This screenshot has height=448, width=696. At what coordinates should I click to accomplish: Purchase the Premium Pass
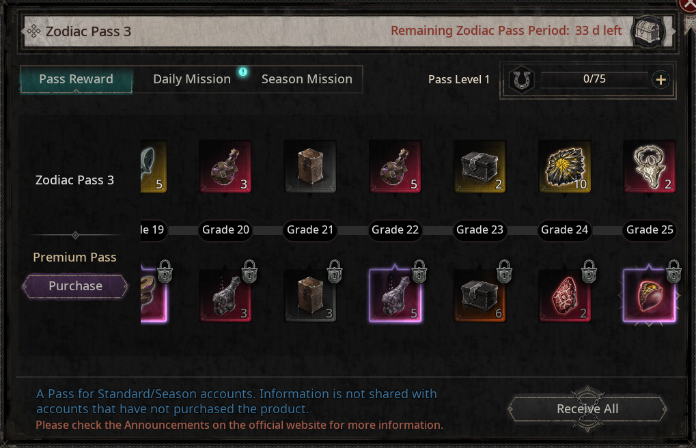(75, 286)
